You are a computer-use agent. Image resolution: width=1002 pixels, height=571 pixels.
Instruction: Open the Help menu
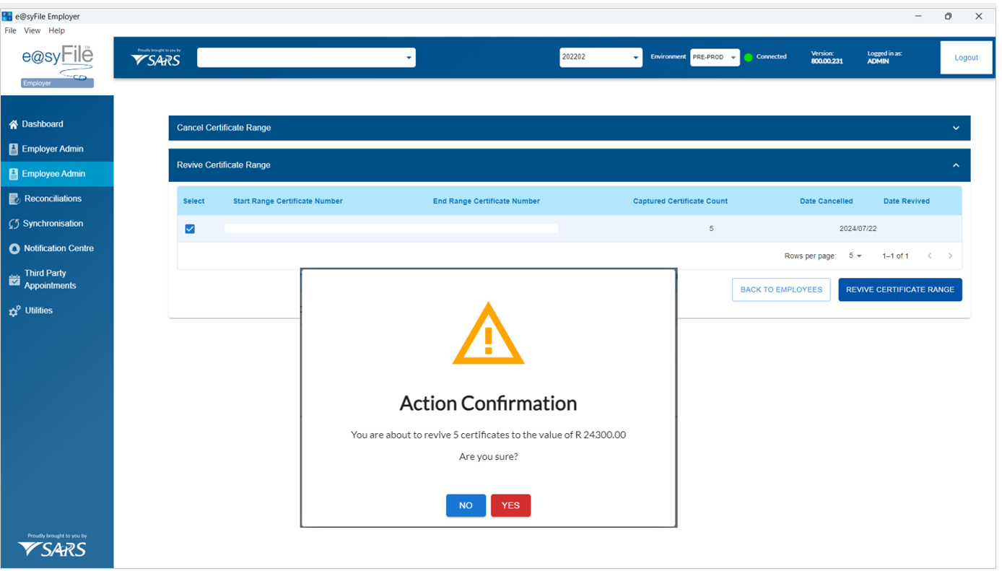(56, 31)
